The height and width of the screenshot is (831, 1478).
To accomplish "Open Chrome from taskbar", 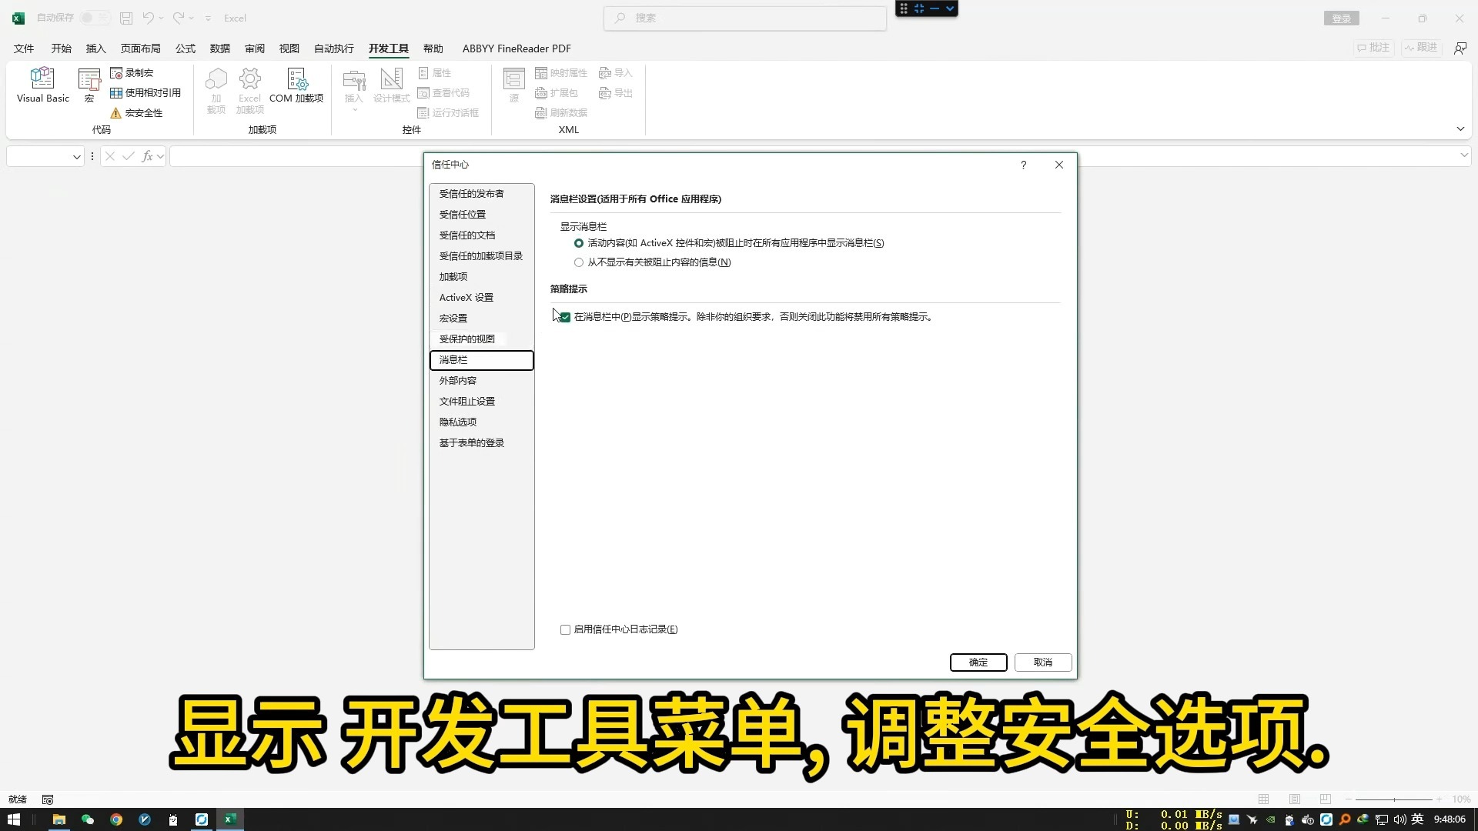I will (x=115, y=819).
